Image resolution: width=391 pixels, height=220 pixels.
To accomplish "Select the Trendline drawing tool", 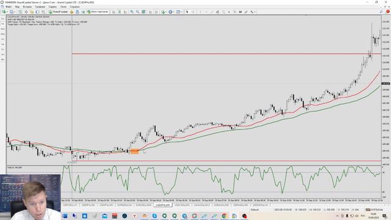I will coord(212,12).
